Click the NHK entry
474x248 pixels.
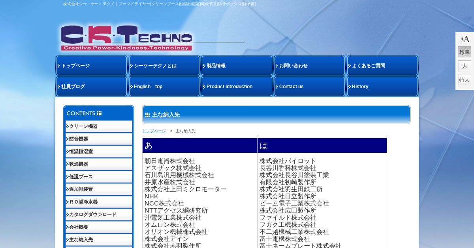pyautogui.click(x=151, y=196)
